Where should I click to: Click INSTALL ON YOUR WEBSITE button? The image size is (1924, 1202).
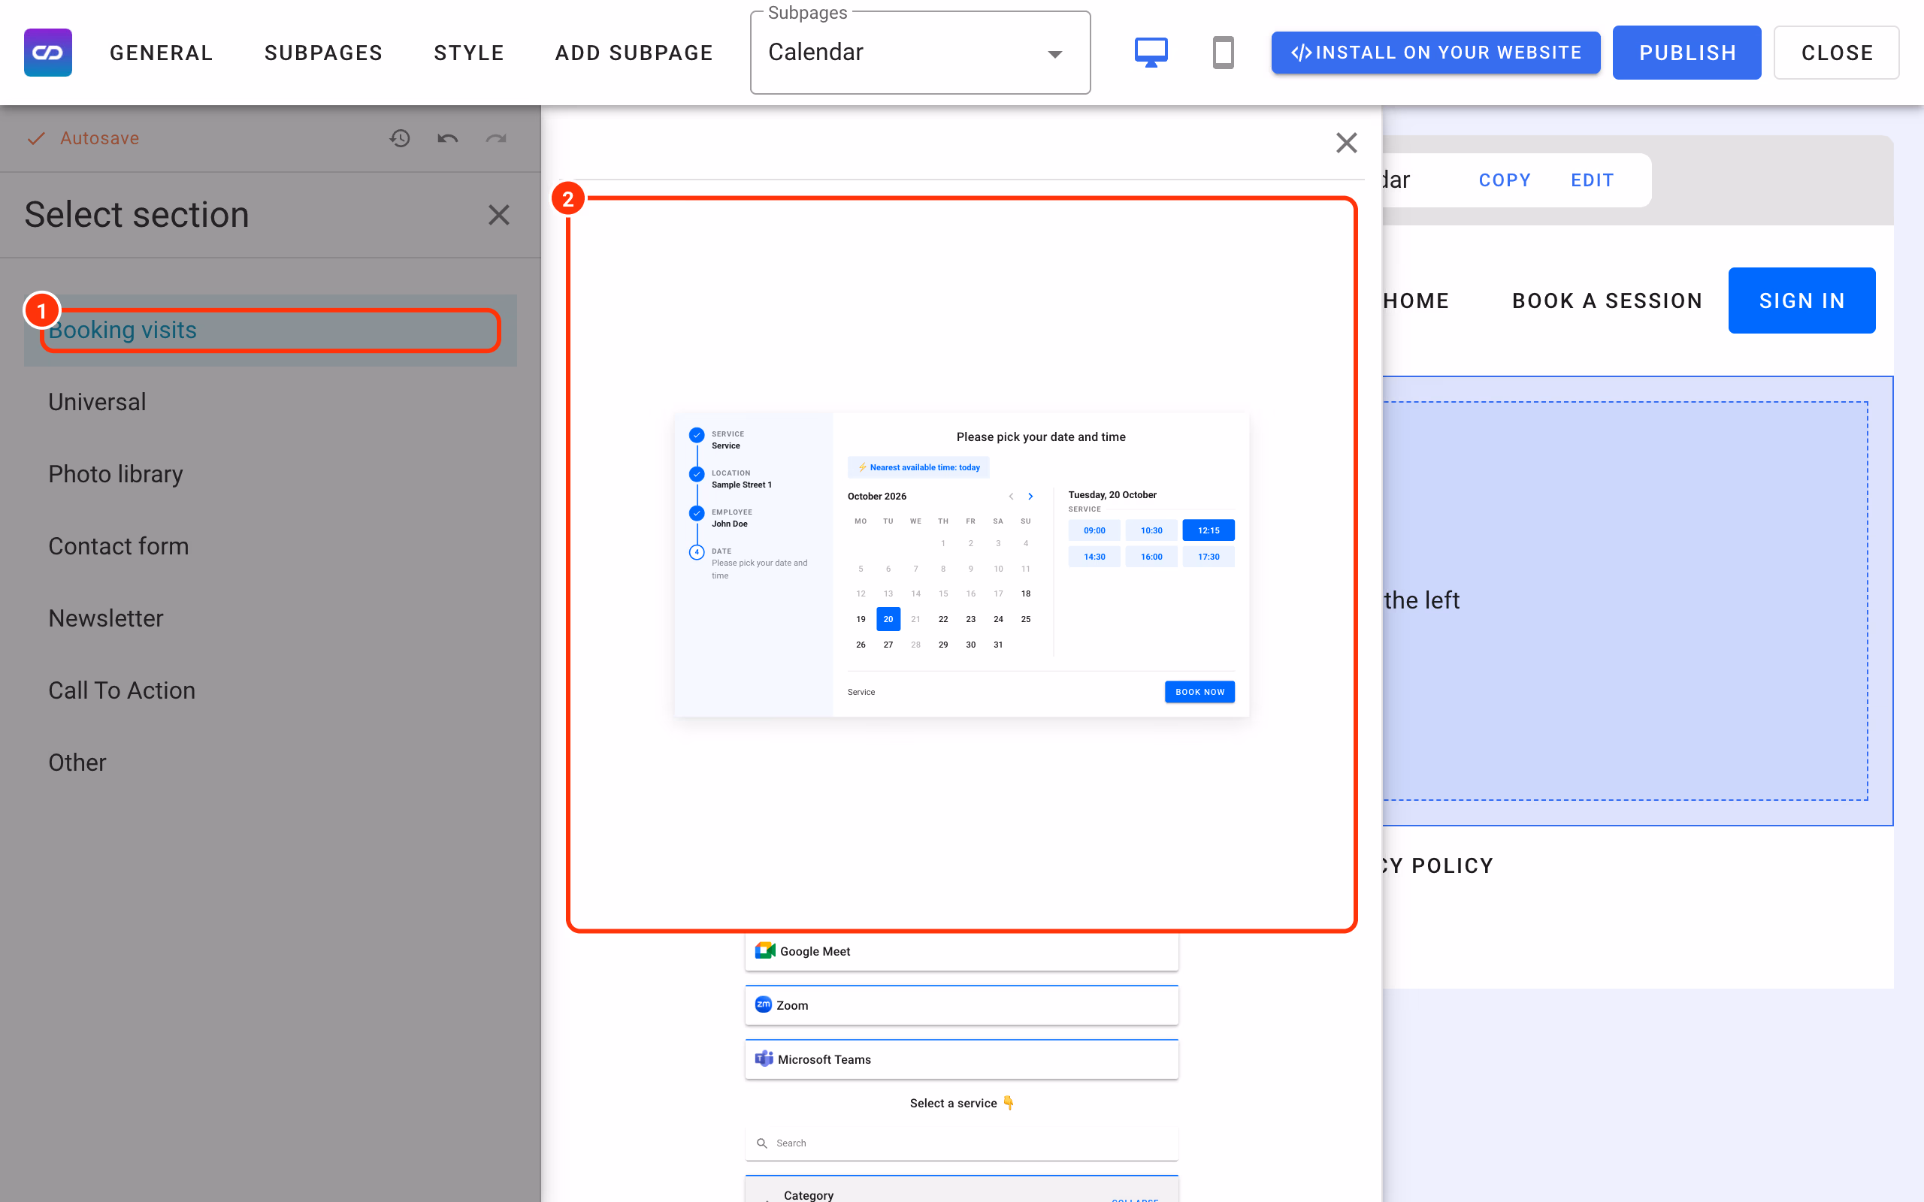pos(1435,53)
